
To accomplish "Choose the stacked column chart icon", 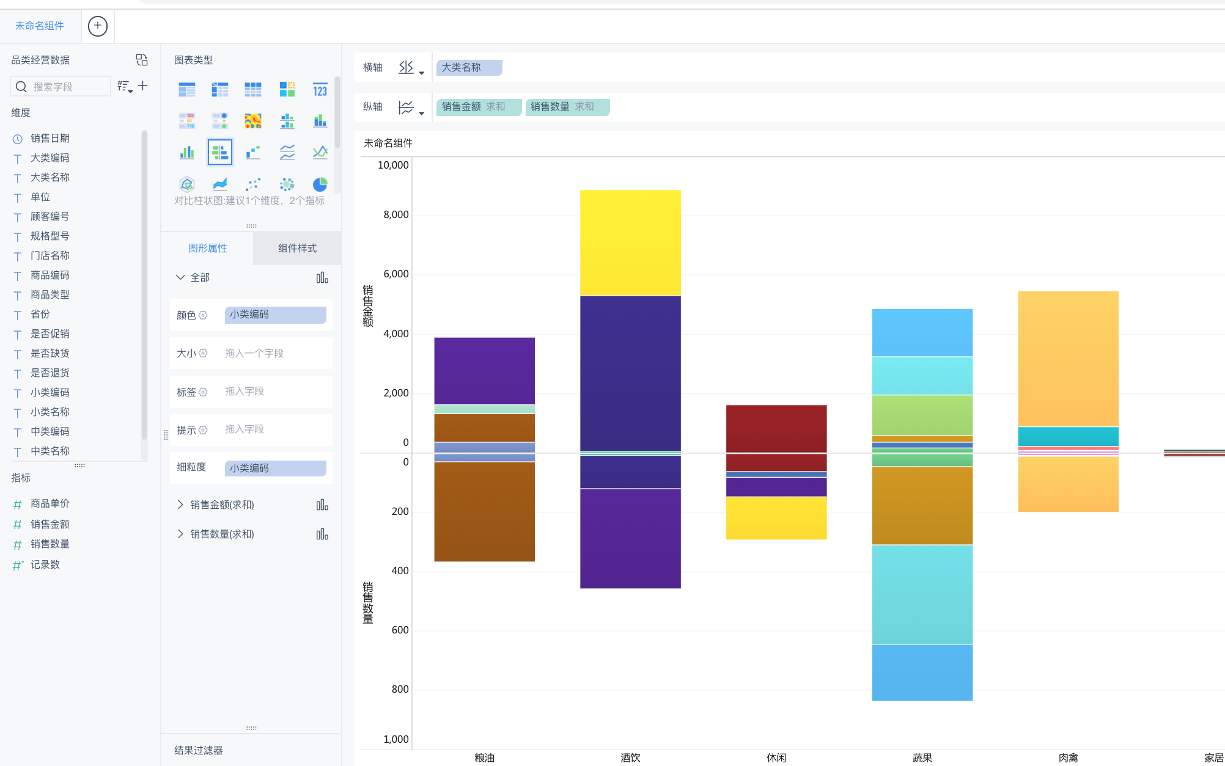I will (320, 120).
